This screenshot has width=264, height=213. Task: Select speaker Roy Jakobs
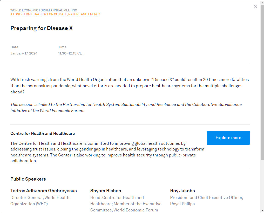[x=182, y=191]
